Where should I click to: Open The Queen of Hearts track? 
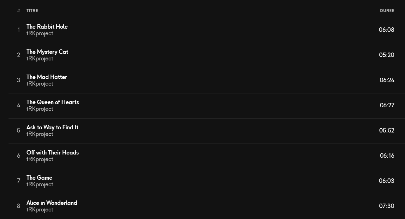(53, 102)
